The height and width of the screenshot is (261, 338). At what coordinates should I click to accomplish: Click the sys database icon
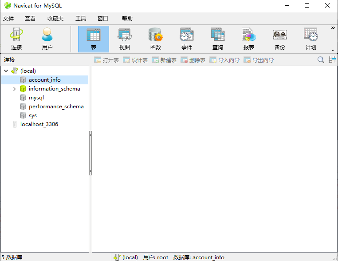tap(23, 115)
